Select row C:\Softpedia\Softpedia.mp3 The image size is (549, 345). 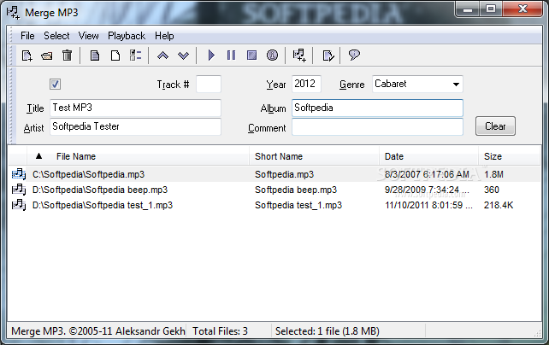pyautogui.click(x=274, y=174)
